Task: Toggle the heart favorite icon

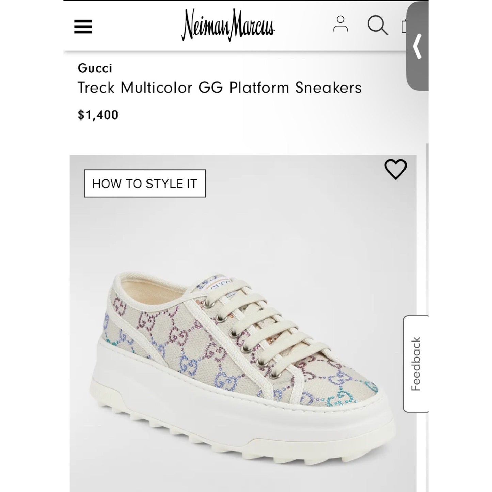Action: point(396,169)
